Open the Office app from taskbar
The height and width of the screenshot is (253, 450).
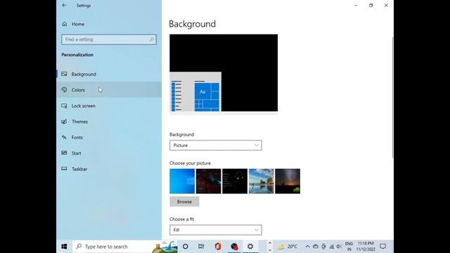(218, 247)
